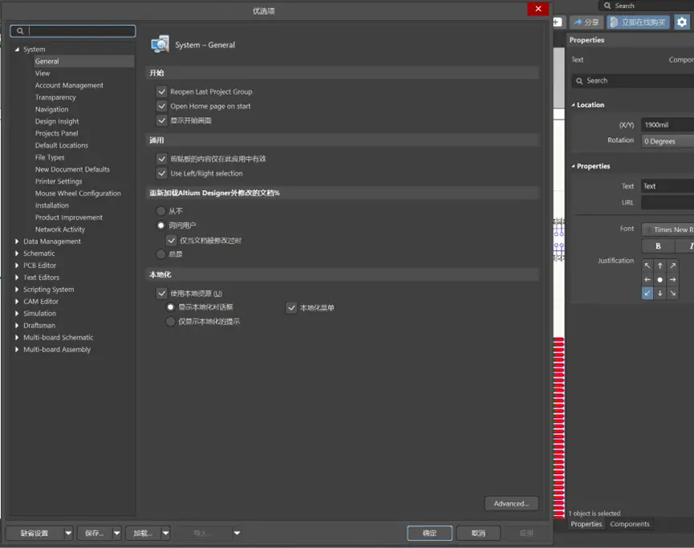The height and width of the screenshot is (548, 694).
Task: Open Account Management preferences
Action: (69, 85)
